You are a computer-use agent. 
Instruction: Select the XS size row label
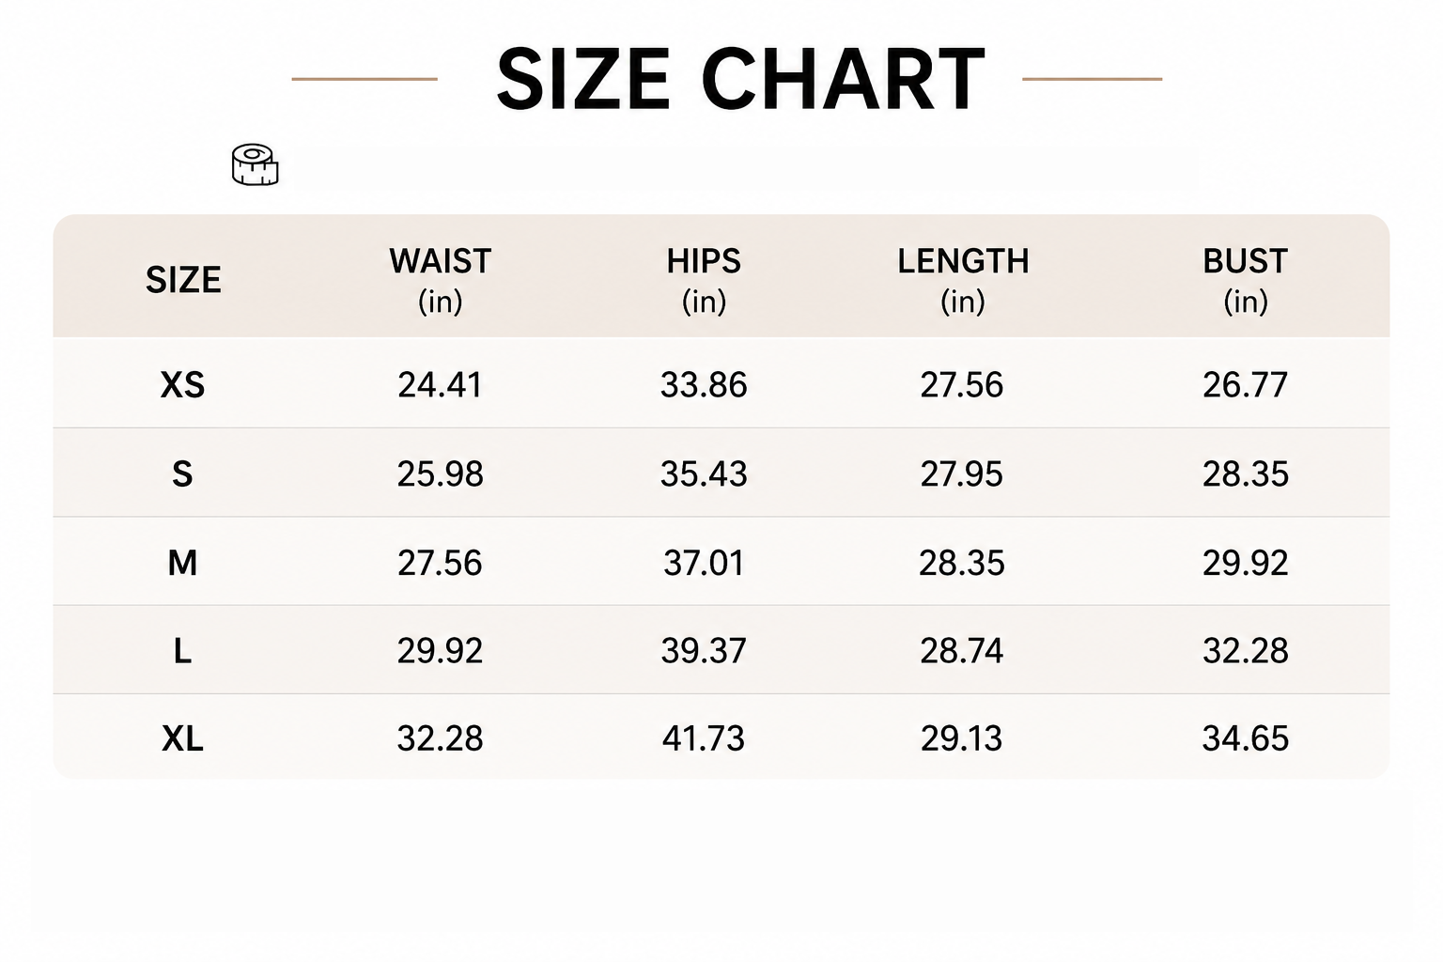pyautogui.click(x=182, y=385)
